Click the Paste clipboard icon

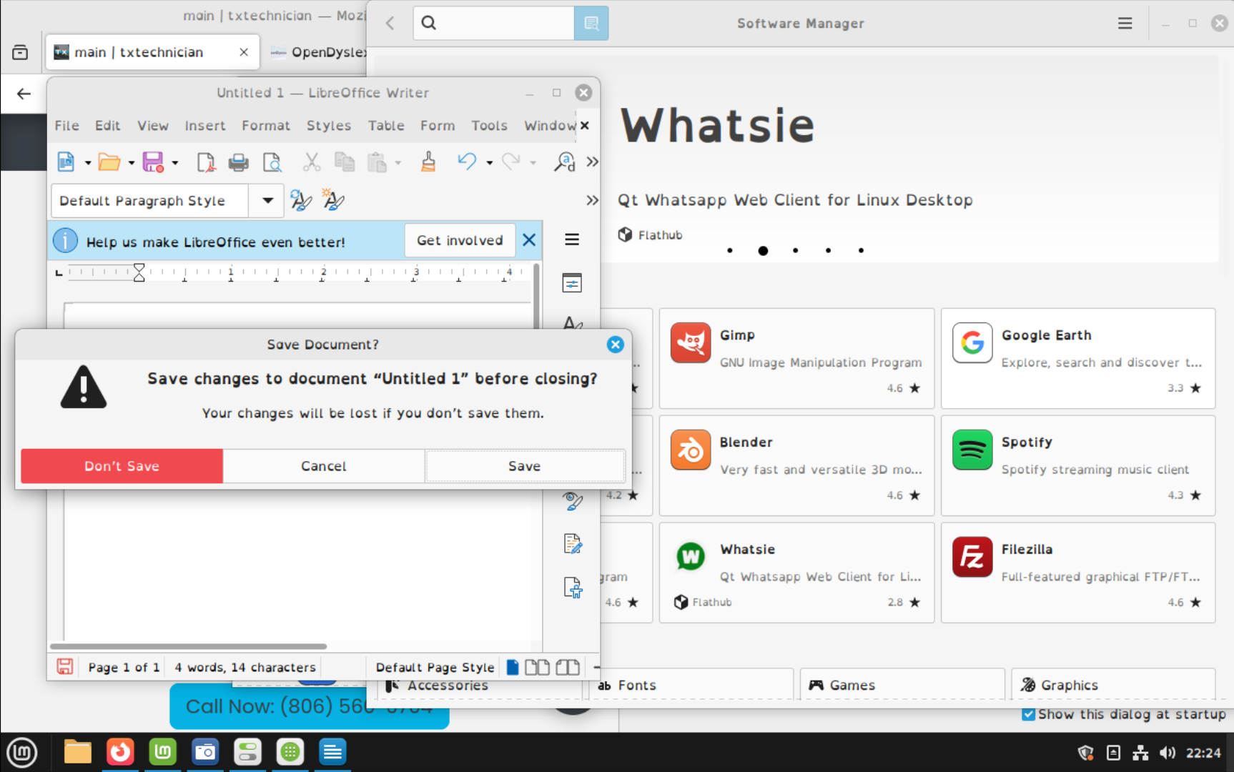pyautogui.click(x=377, y=162)
